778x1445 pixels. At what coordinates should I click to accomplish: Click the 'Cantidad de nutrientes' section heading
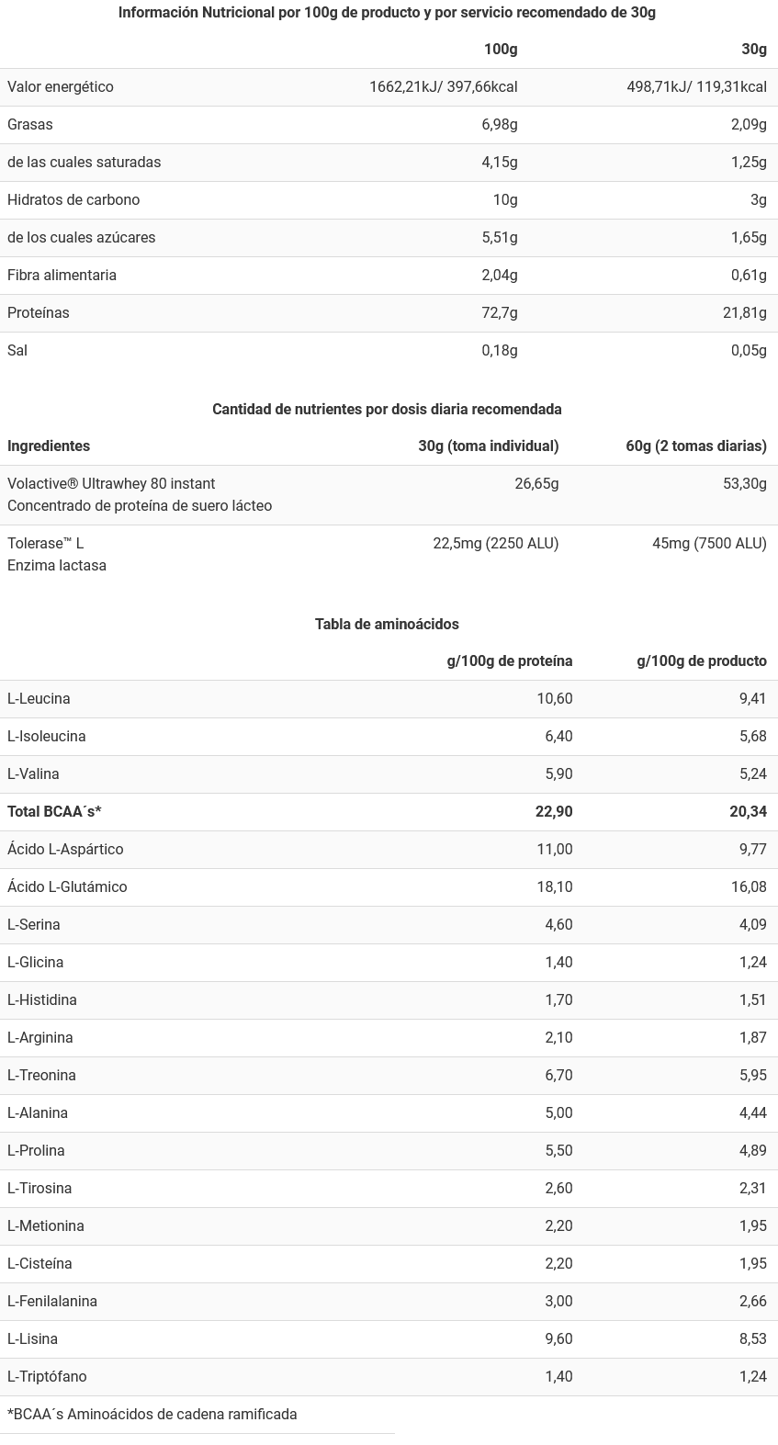(x=387, y=410)
